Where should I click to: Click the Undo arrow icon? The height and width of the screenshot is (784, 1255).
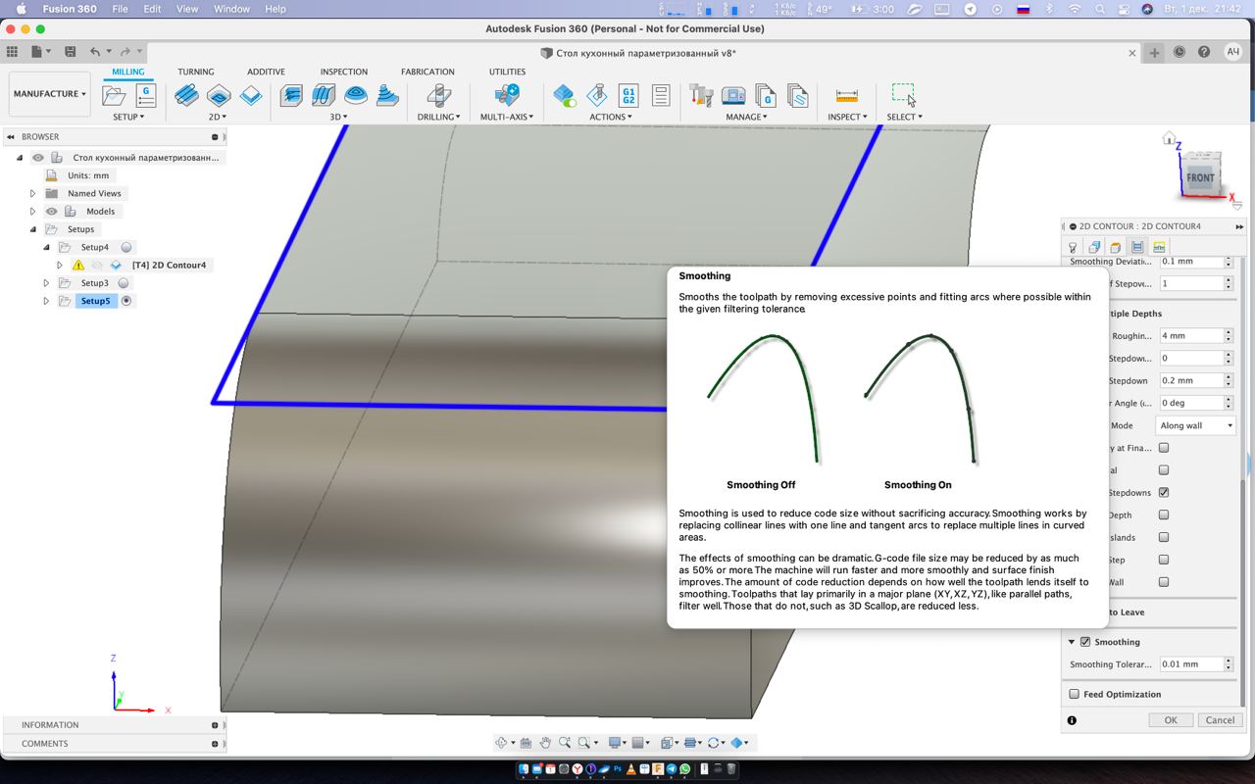[x=95, y=52]
